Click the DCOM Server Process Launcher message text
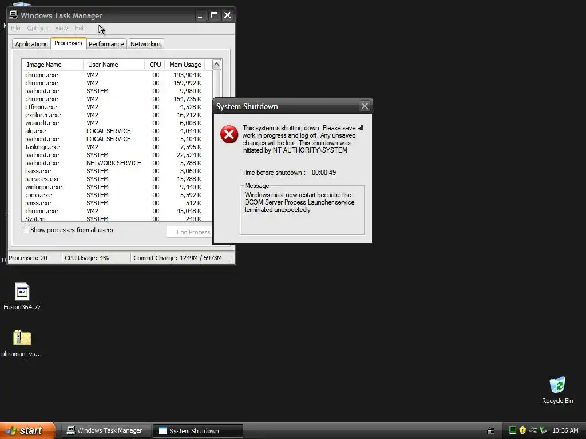The width and height of the screenshot is (586, 439). [x=299, y=202]
